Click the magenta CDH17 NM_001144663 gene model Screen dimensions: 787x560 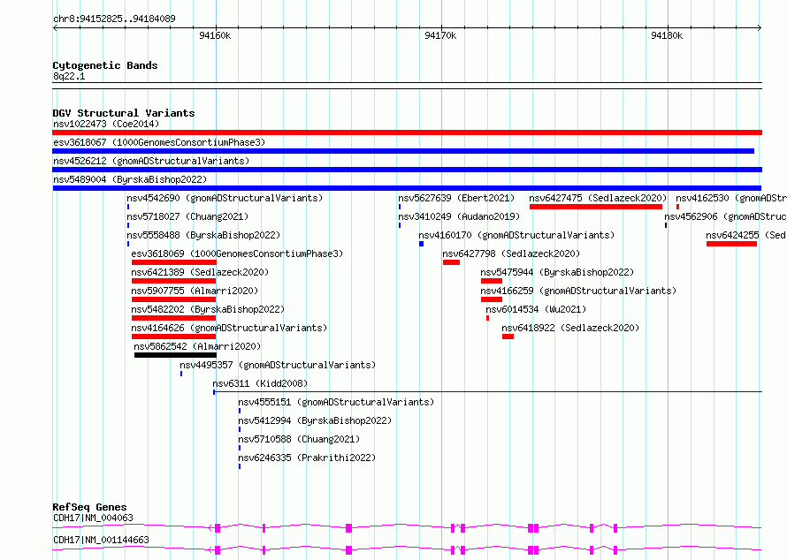tap(407, 550)
